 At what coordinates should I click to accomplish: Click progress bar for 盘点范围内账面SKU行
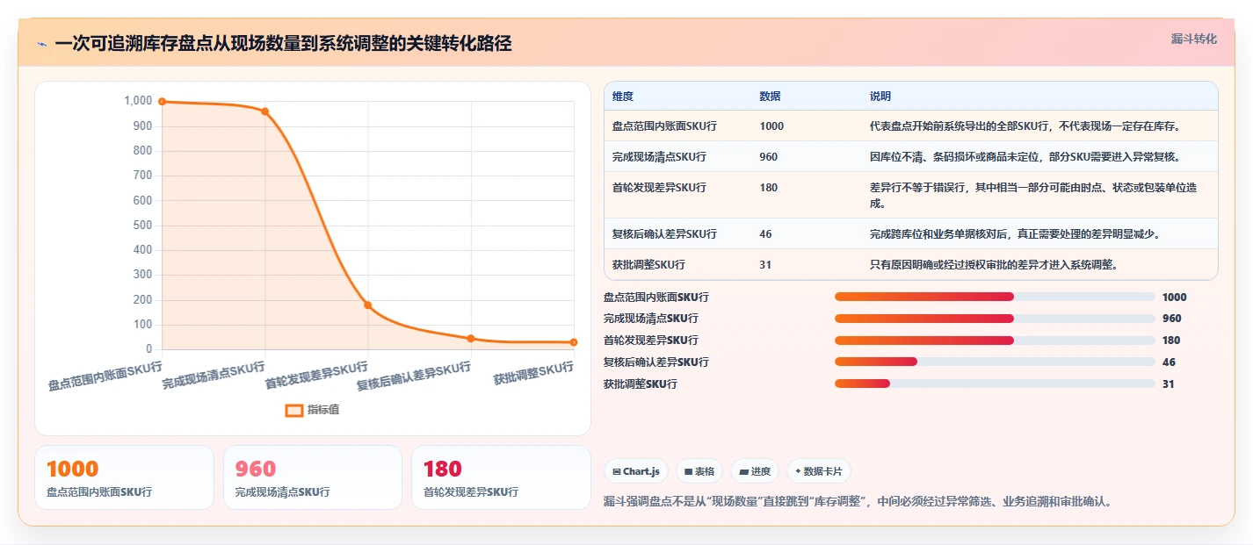pos(995,297)
